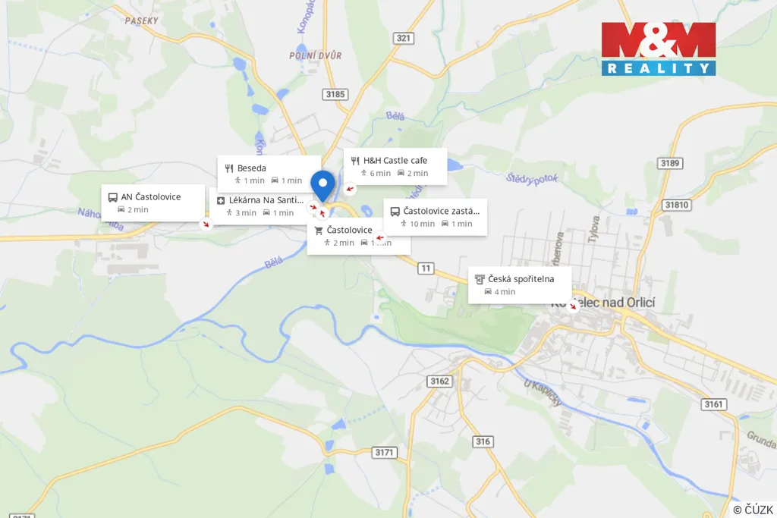Open the H&H Castle cafe info card
This screenshot has width=777, height=518.
click(395, 166)
